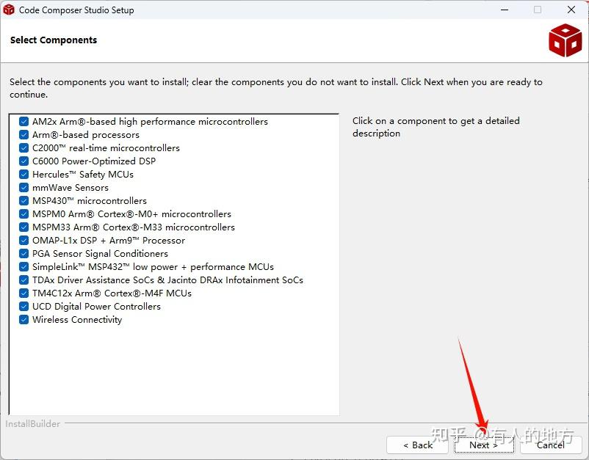589x460 pixels.
Task: Toggle the Arm-based processors checkbox
Action: click(x=24, y=135)
